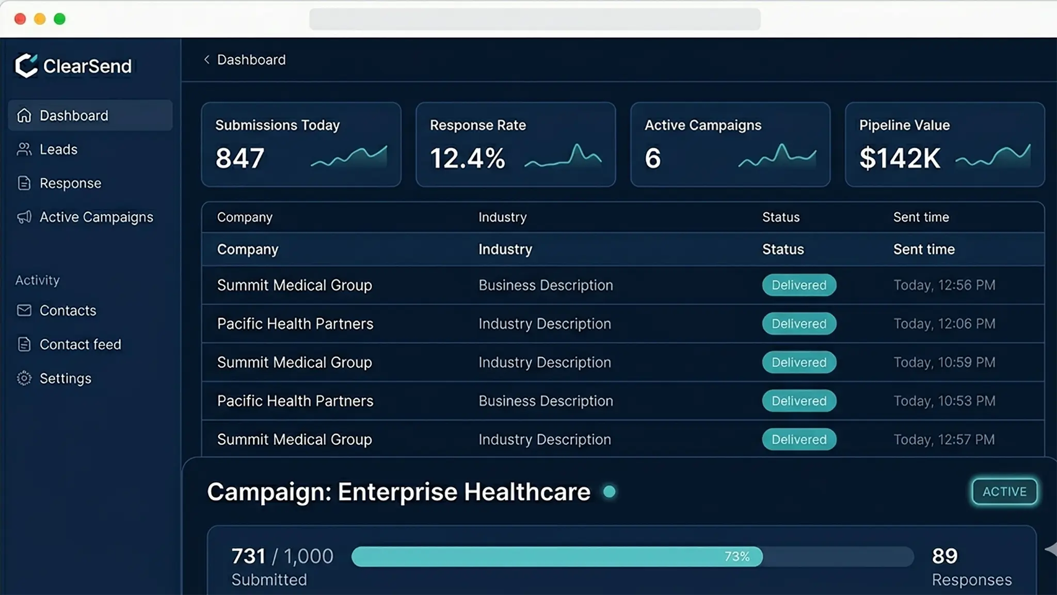Click the 731 / 1,000 Submitted count
Image resolution: width=1057 pixels, height=595 pixels.
pyautogui.click(x=282, y=567)
